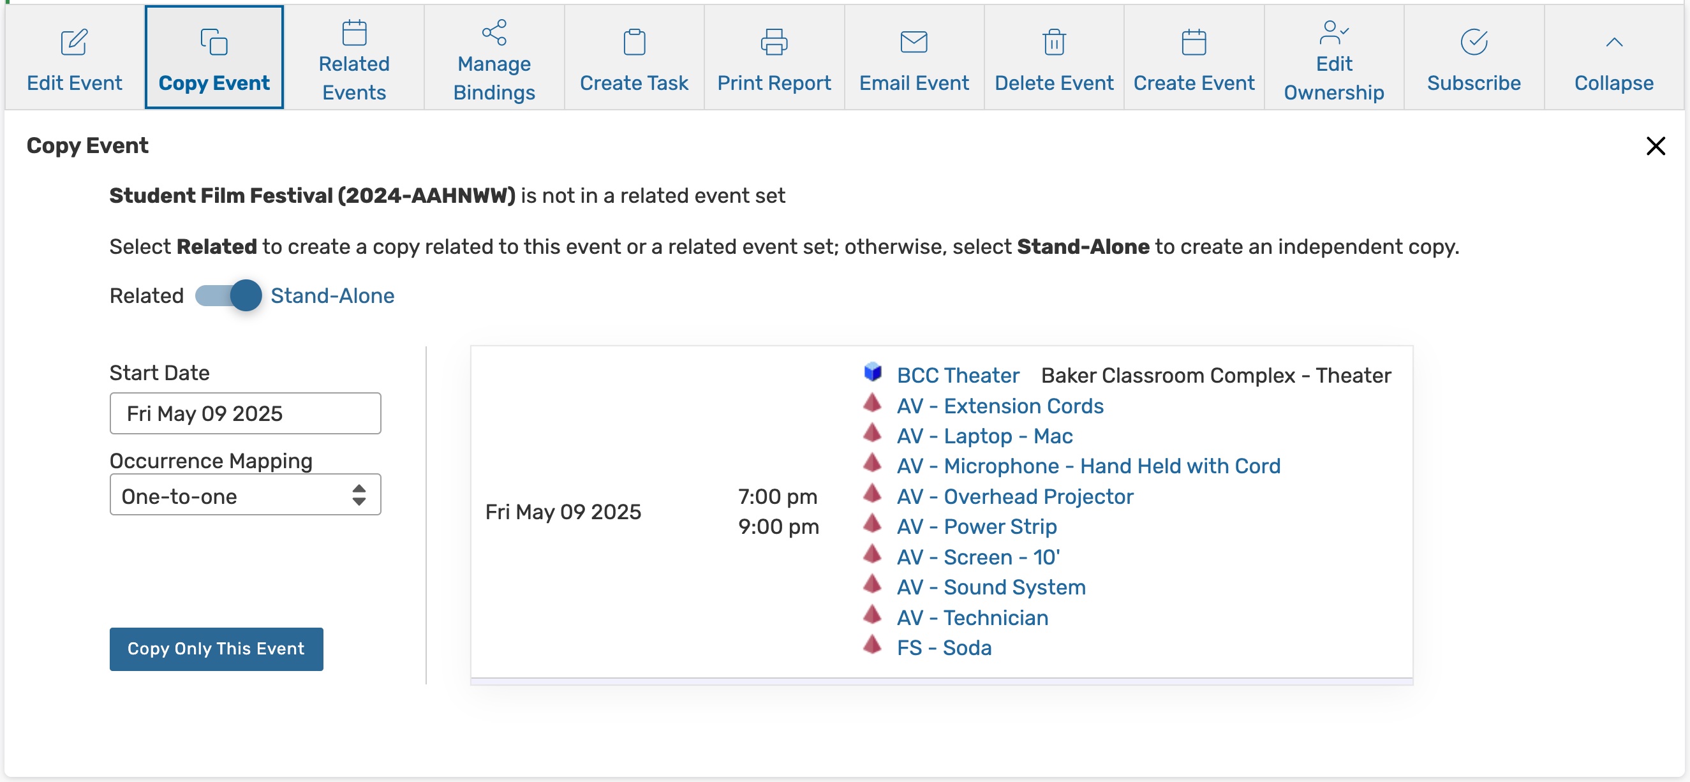Viewport: 1690px width, 782px height.
Task: Click the Subscribe checkmark icon
Action: click(x=1474, y=43)
